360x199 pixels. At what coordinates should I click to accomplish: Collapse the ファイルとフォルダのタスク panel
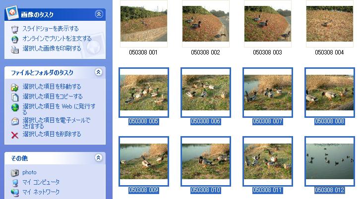(x=99, y=72)
